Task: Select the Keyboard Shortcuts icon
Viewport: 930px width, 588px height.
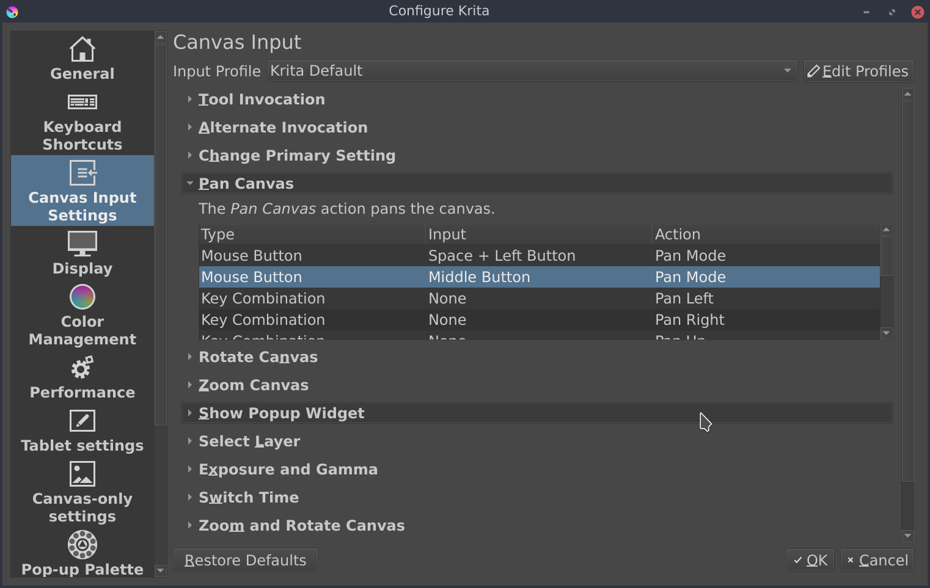Action: [82, 102]
